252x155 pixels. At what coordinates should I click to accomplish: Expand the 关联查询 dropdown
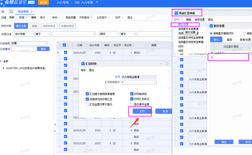point(92,18)
